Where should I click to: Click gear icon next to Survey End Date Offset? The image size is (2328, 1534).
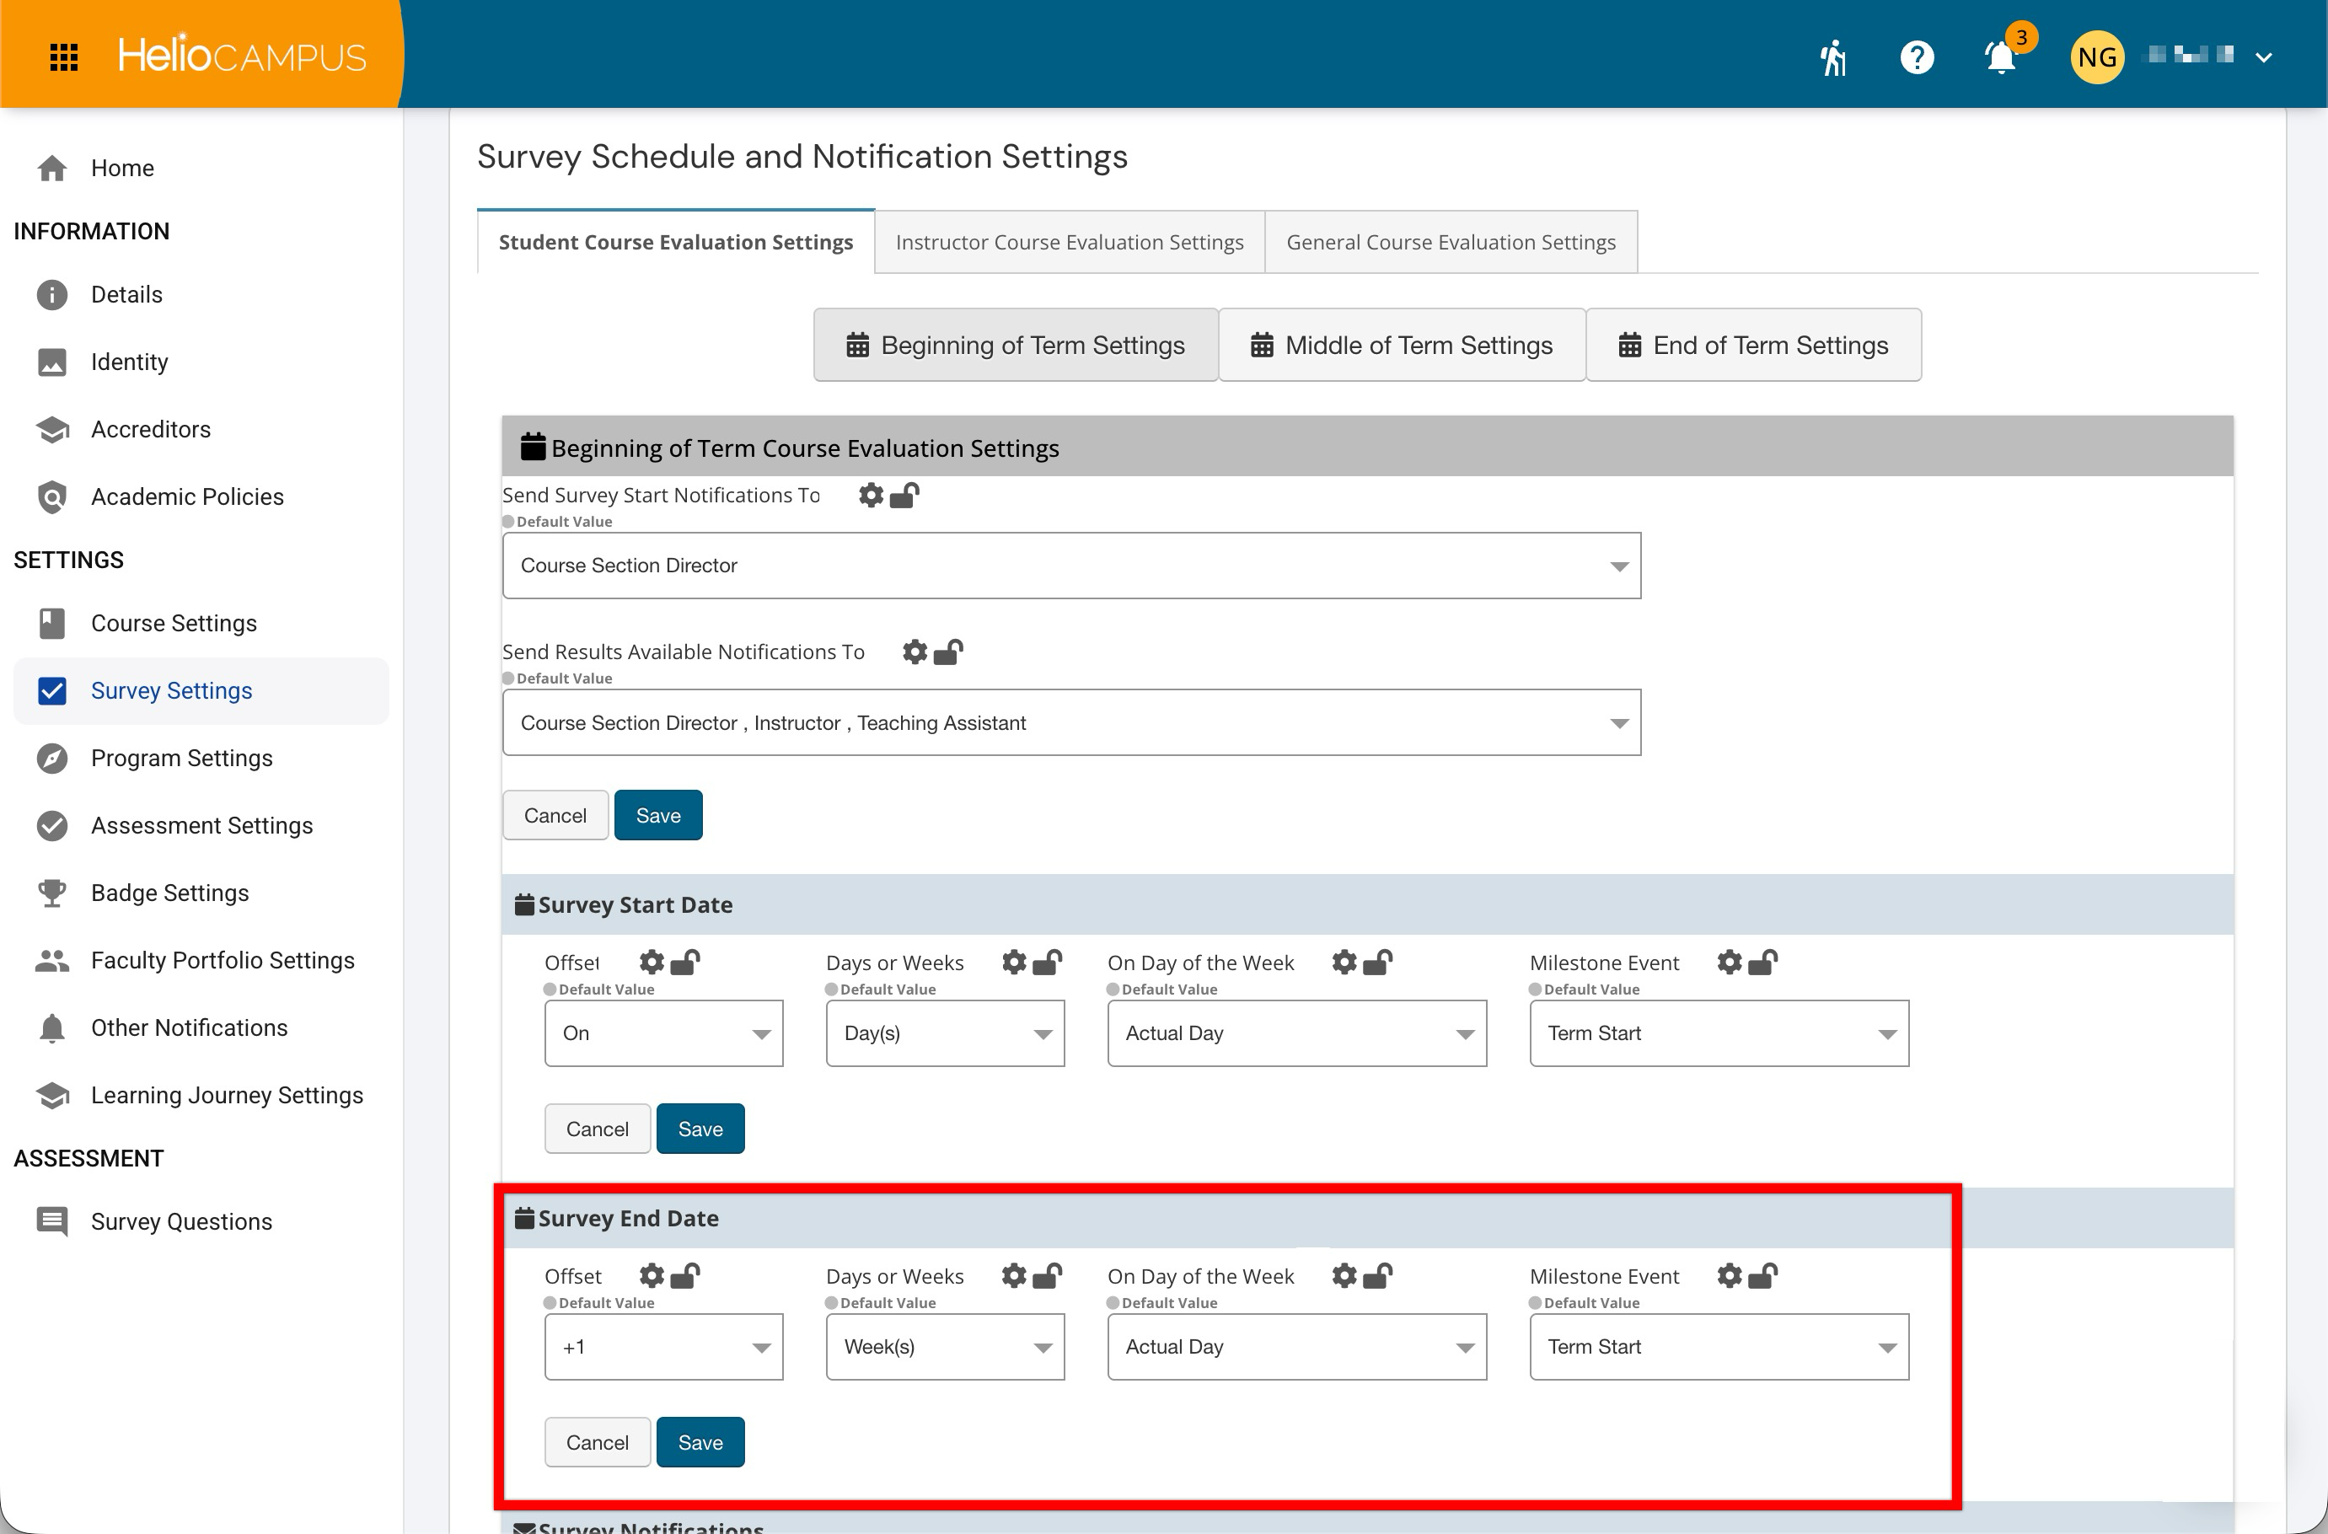tap(652, 1276)
